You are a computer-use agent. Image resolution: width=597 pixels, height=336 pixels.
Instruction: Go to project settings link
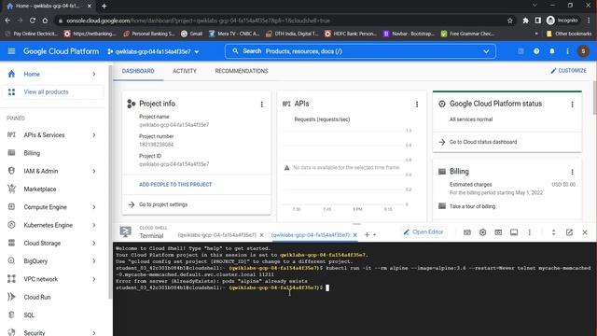(x=163, y=204)
